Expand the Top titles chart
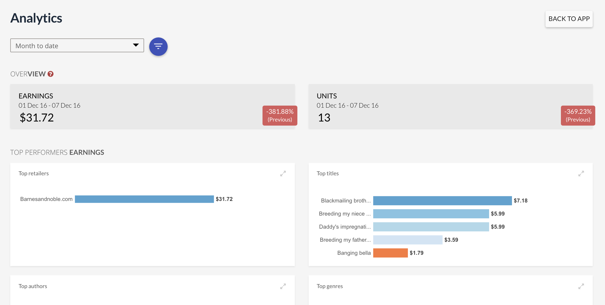The width and height of the screenshot is (605, 305). pyautogui.click(x=581, y=174)
